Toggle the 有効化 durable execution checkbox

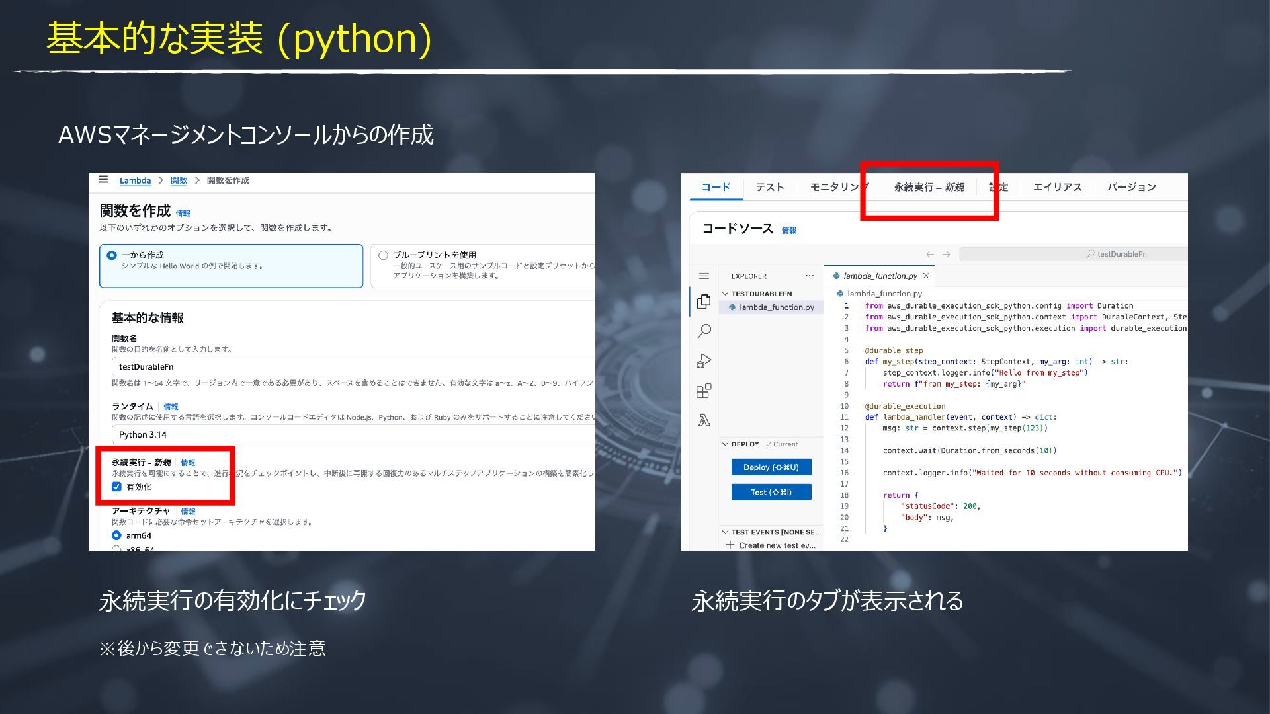117,487
